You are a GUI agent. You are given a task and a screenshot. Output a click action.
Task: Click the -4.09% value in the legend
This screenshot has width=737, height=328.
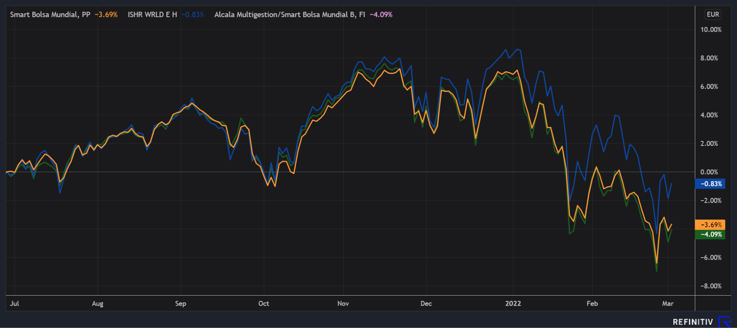coord(381,15)
